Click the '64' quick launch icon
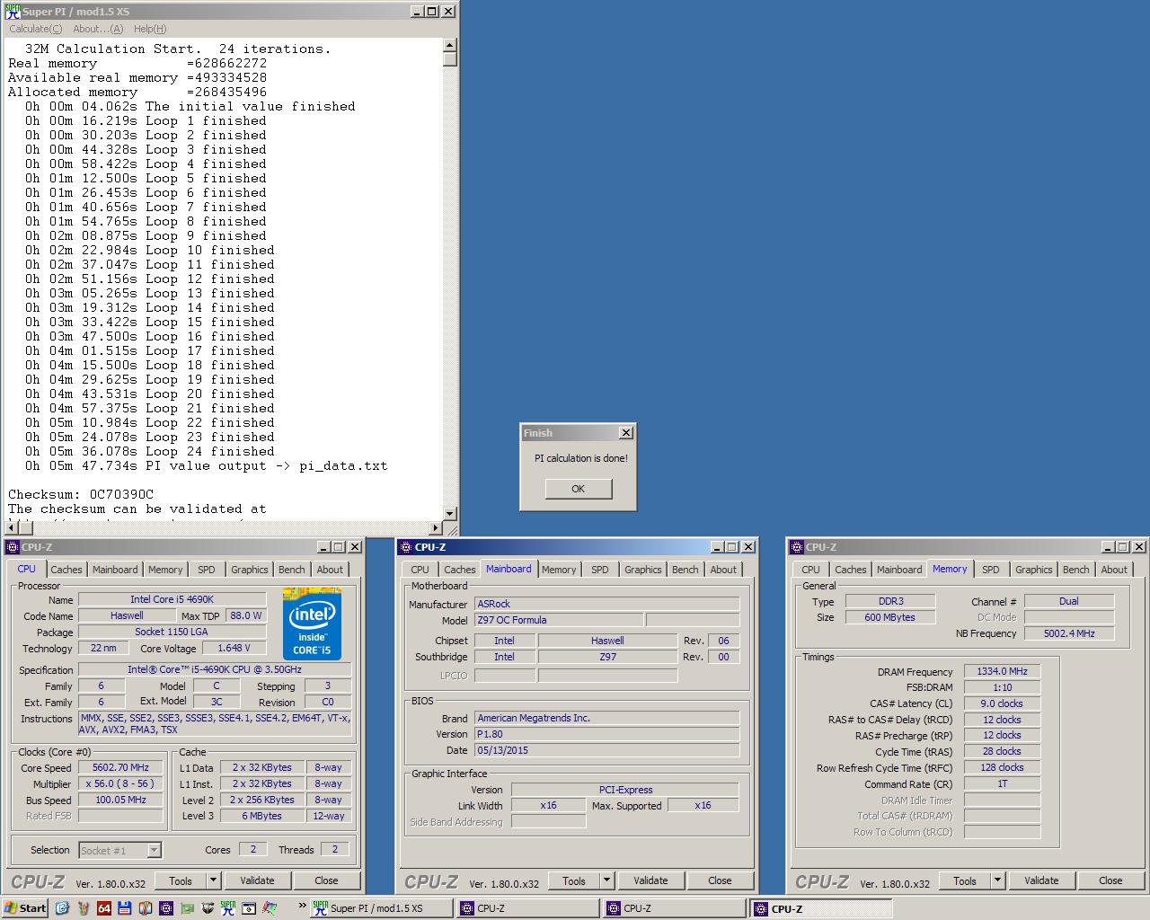1150x920 pixels. coord(103,908)
